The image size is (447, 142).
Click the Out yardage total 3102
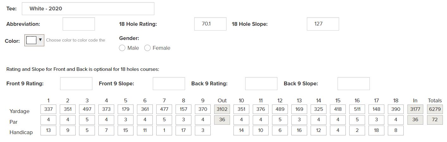click(222, 109)
